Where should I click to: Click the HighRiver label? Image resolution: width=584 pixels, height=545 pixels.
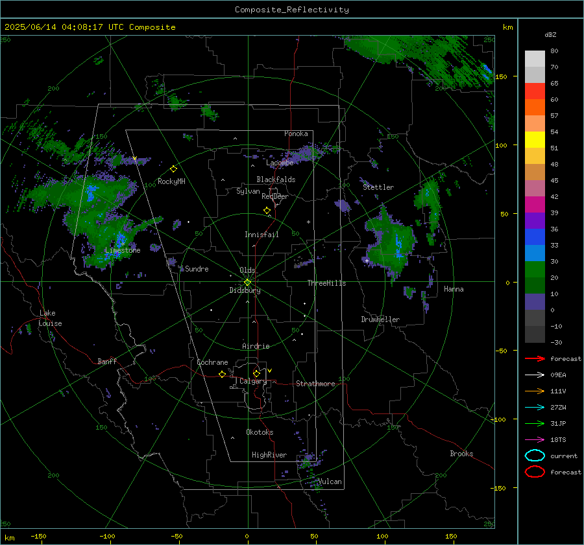tap(269, 455)
